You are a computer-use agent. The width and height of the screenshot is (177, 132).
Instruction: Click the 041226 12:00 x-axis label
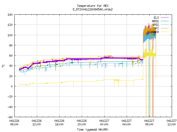37,123
